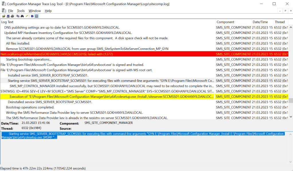Select the 'STATMSG: ID=4956' row
Image resolution: width=293 pixels, height=171 pixels.
(144, 91)
